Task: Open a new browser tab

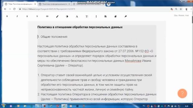Action: [x=109, y=4]
